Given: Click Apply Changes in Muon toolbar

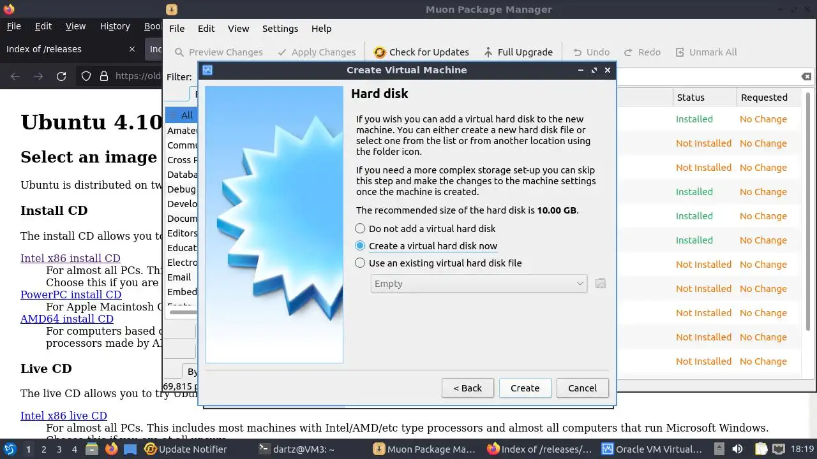Looking at the screenshot, I should (317, 52).
